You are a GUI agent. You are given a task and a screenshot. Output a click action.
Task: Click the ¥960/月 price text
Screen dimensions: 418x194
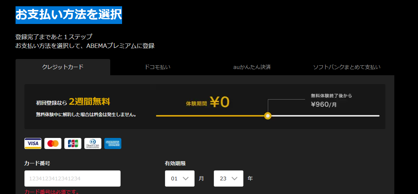click(x=324, y=104)
